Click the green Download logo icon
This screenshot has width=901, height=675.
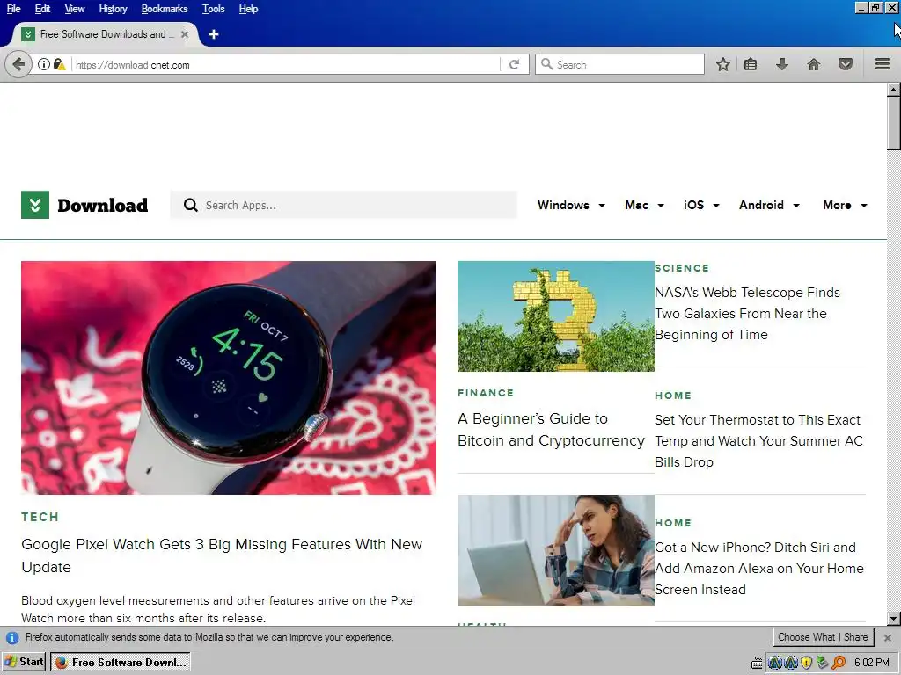click(x=35, y=205)
